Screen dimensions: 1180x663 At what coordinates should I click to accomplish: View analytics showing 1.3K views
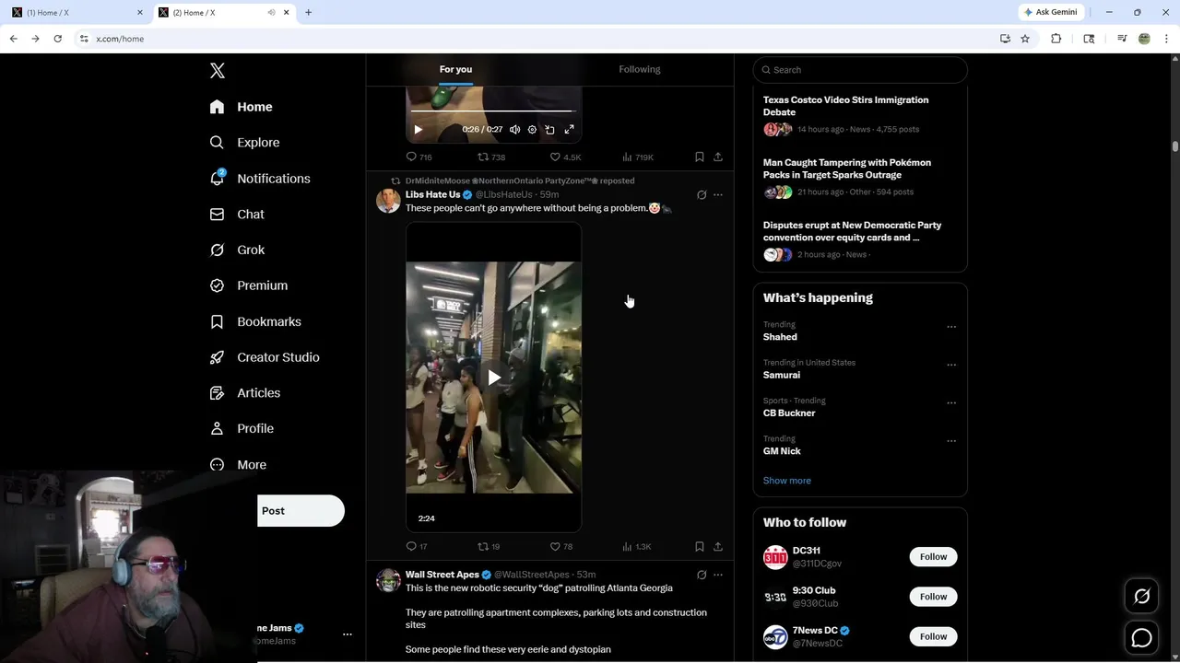(637, 547)
